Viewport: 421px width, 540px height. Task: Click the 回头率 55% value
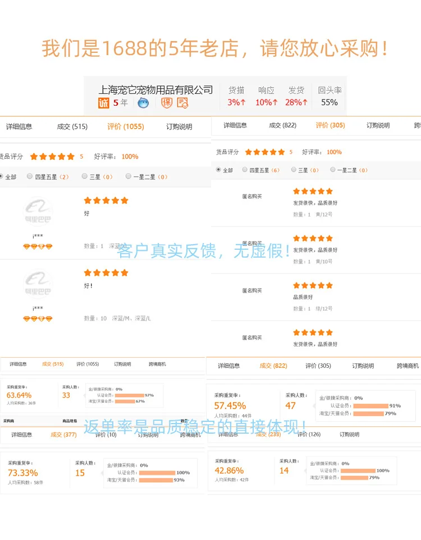point(330,102)
